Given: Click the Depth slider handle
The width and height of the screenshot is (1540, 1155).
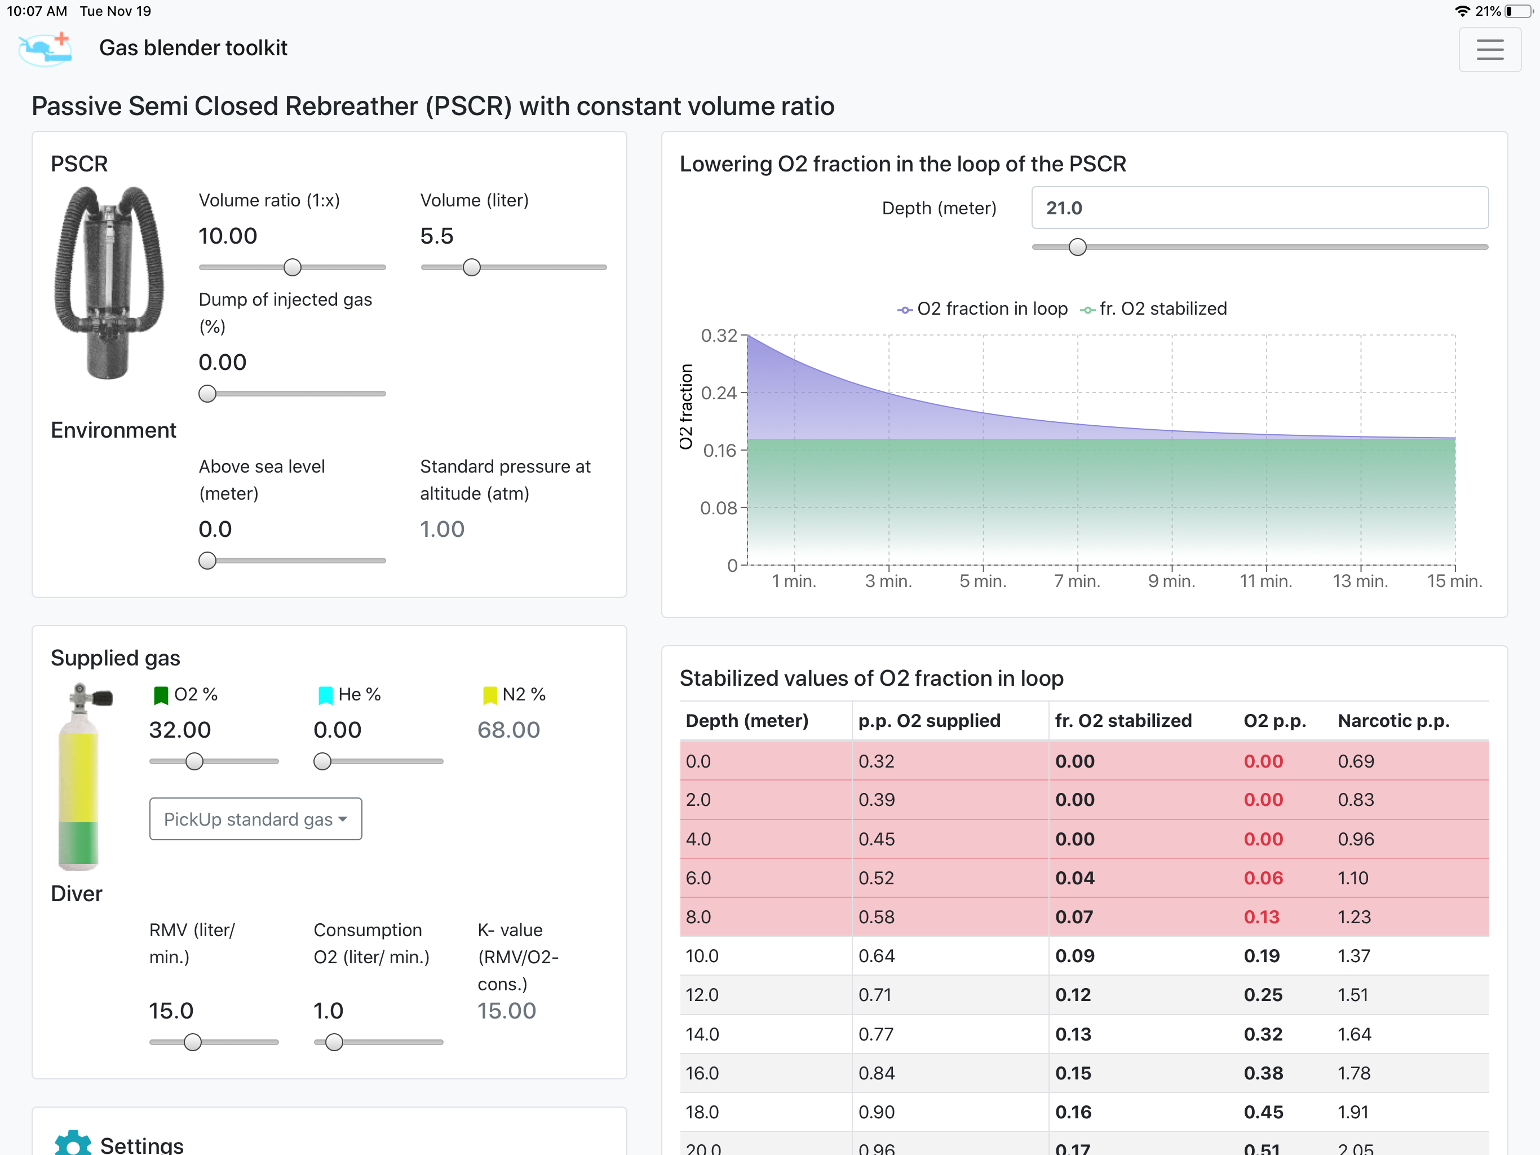Looking at the screenshot, I should (1077, 248).
